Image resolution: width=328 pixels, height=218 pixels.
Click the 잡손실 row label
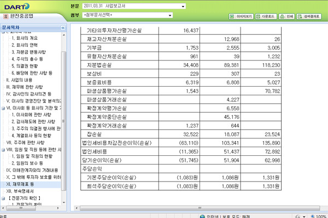94,135
